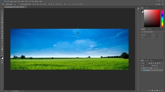Select the Lasso tool
This screenshot has height=92, width=165.
2,14
